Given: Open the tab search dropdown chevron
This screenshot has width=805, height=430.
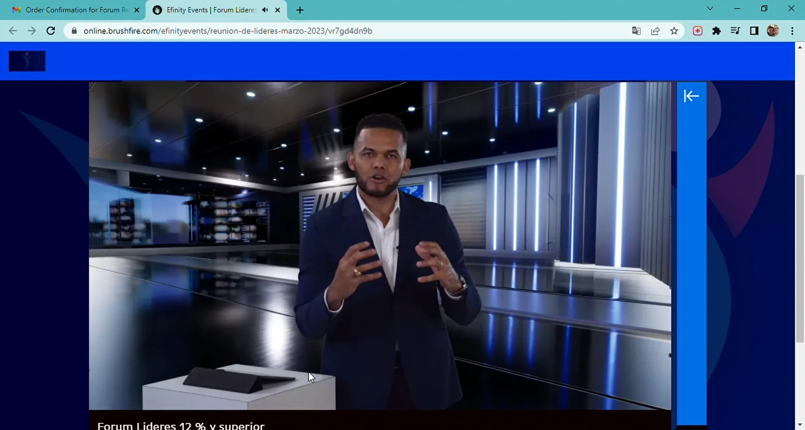Looking at the screenshot, I should [x=710, y=9].
